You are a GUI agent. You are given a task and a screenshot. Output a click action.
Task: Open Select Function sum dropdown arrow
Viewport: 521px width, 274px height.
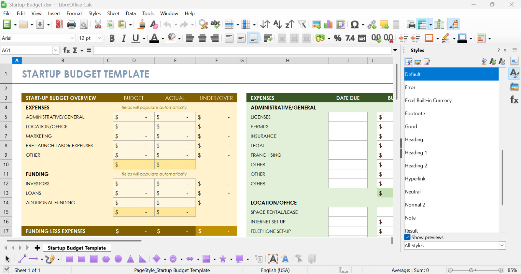(82, 50)
